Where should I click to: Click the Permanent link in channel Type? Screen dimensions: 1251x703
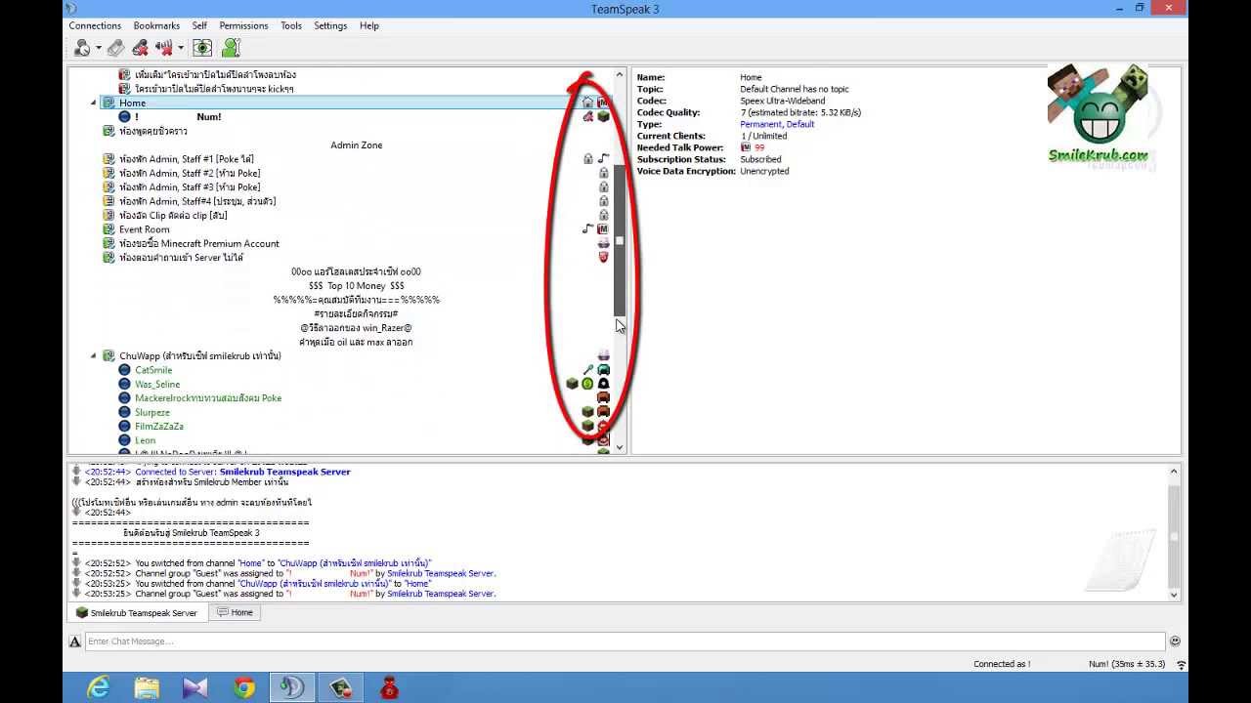[x=760, y=124]
